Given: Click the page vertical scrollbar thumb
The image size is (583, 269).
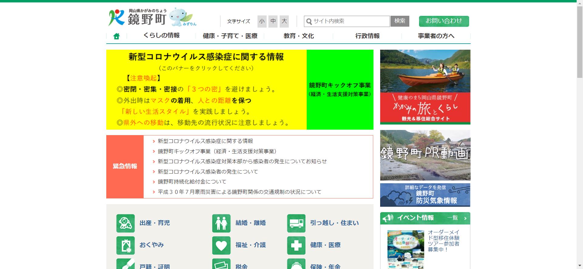Looking at the screenshot, I should point(580,42).
